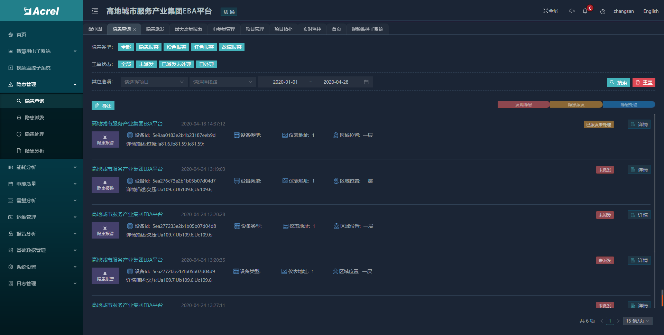Click the fullscreen 全屏 icon in top bar

pos(551,11)
